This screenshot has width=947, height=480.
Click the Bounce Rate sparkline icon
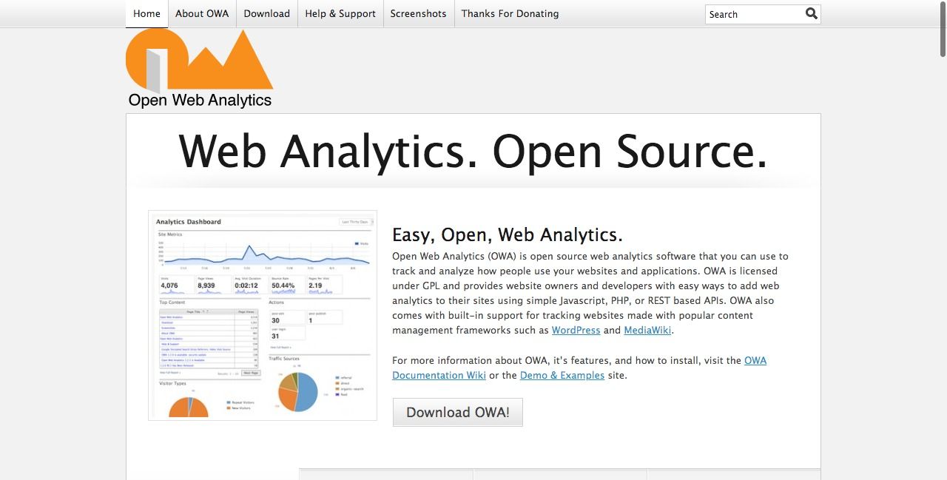(x=282, y=292)
